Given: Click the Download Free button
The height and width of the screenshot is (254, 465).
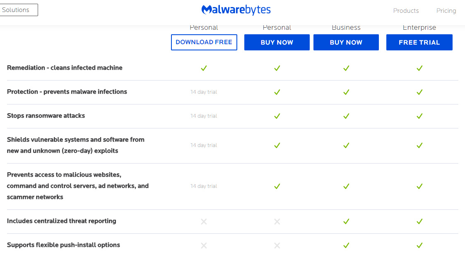Looking at the screenshot, I should click(x=204, y=42).
